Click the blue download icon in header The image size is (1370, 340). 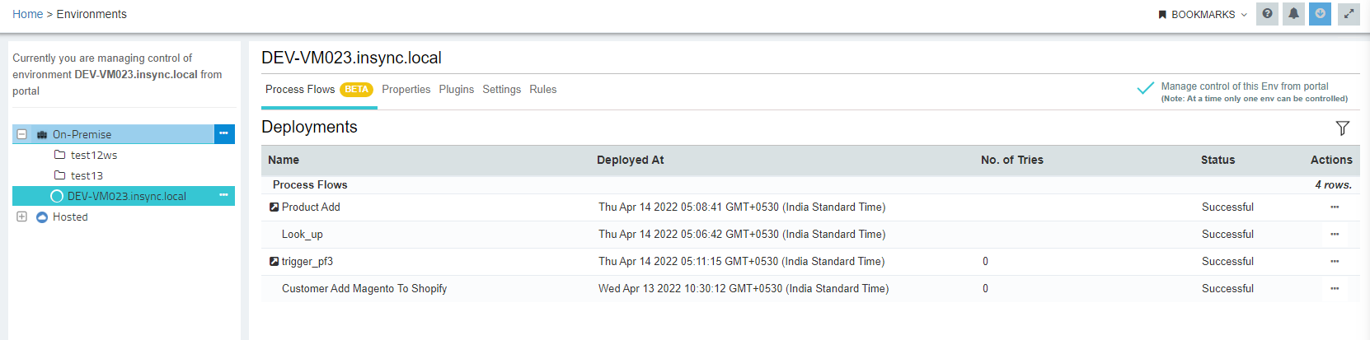coord(1320,14)
